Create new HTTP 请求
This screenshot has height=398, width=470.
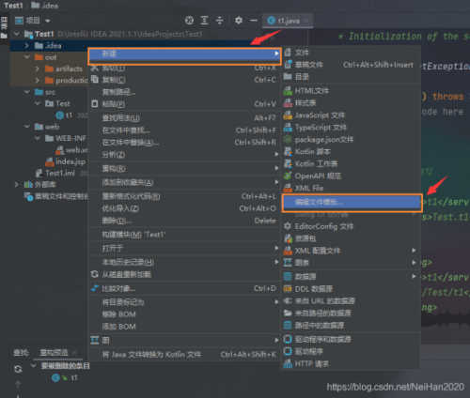(x=351, y=363)
